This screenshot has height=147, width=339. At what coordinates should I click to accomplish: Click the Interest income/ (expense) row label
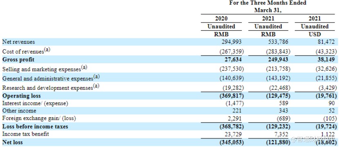coord(35,103)
